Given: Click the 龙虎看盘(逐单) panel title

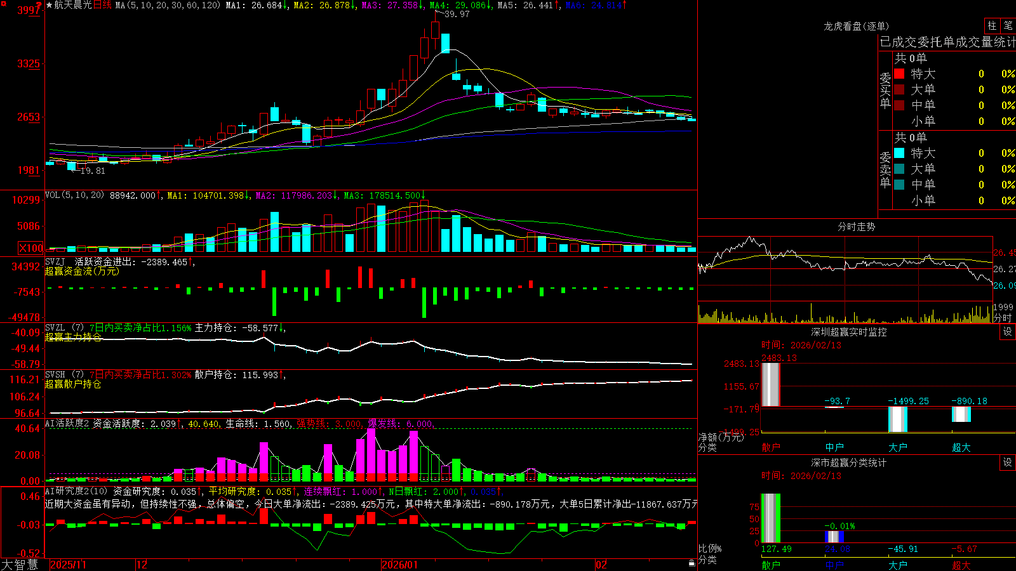Looking at the screenshot, I should 856,26.
